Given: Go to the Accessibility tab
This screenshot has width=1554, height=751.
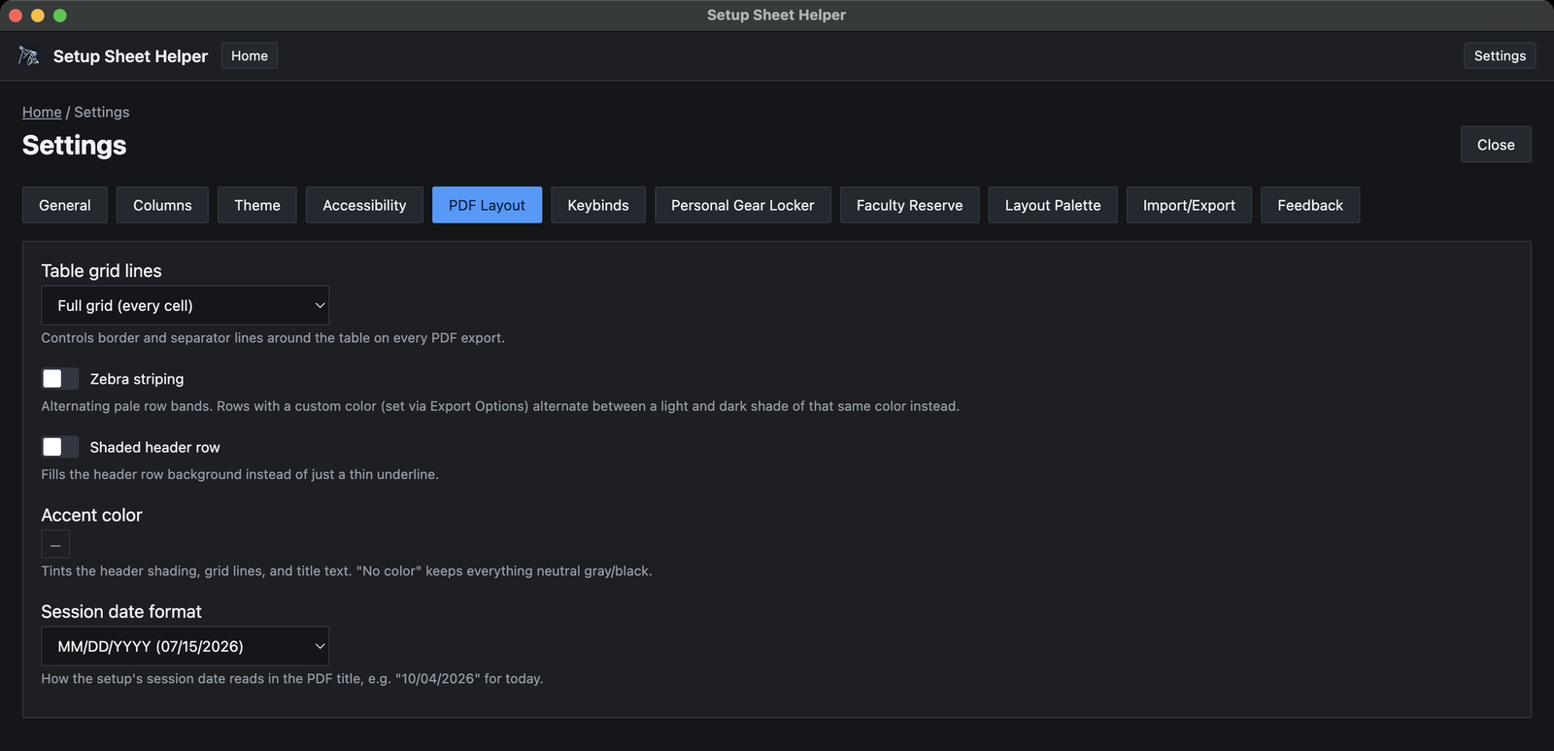Looking at the screenshot, I should (364, 205).
